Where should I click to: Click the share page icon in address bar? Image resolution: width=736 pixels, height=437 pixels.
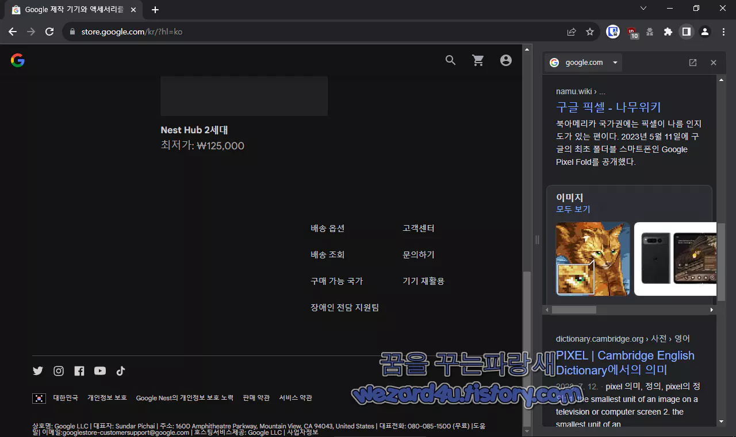pos(572,32)
